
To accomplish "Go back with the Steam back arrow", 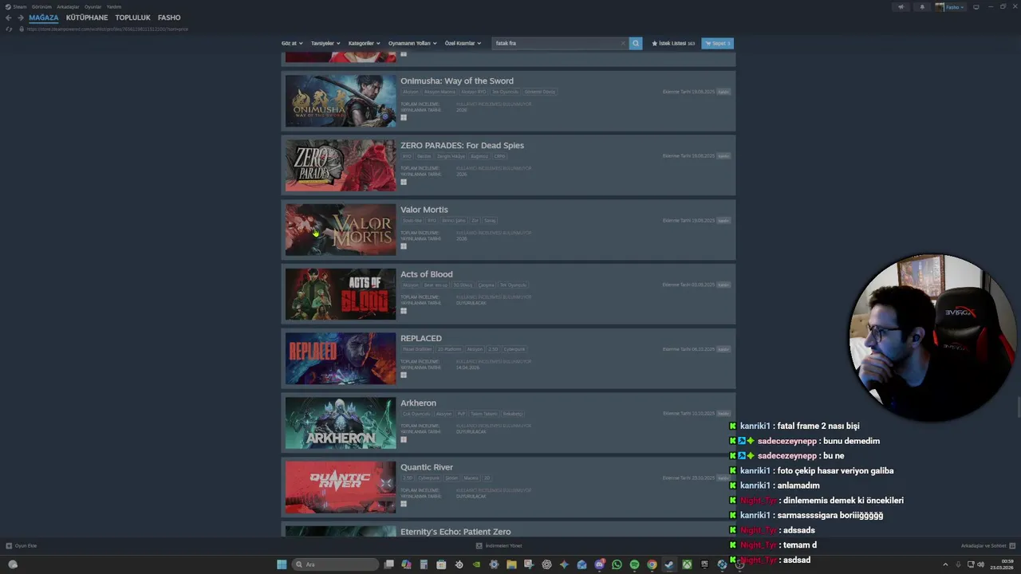I will [x=9, y=18].
